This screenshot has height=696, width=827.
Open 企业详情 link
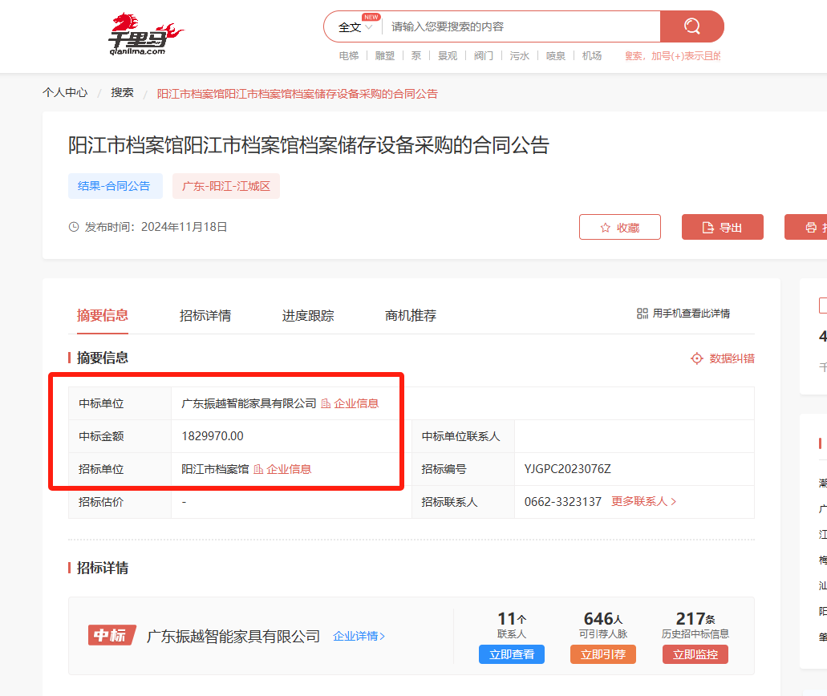359,637
